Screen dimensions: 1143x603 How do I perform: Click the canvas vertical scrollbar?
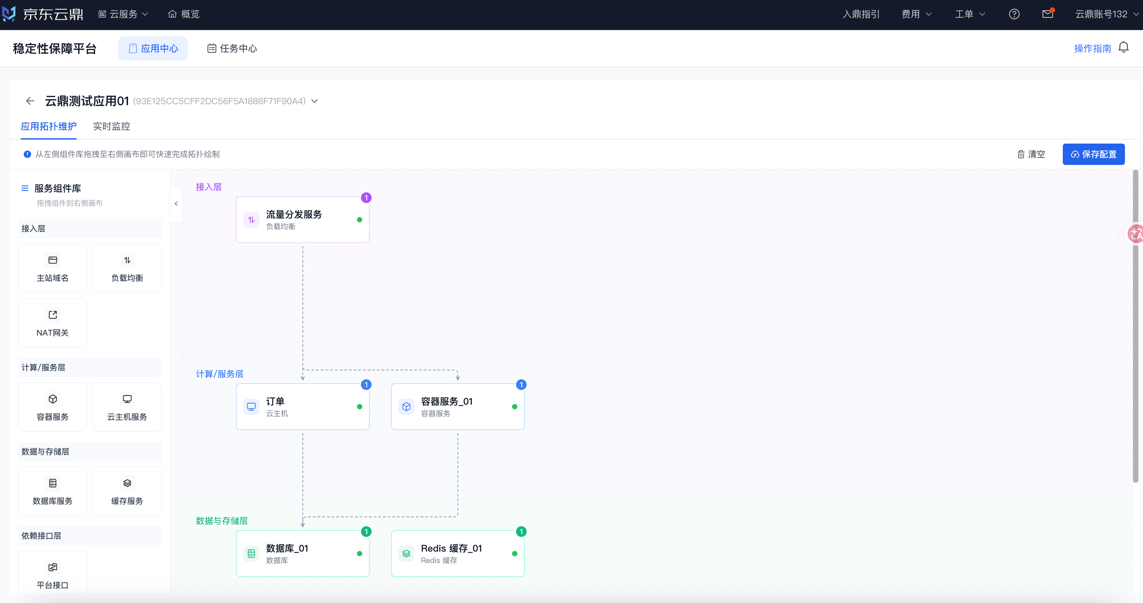[x=1135, y=326]
